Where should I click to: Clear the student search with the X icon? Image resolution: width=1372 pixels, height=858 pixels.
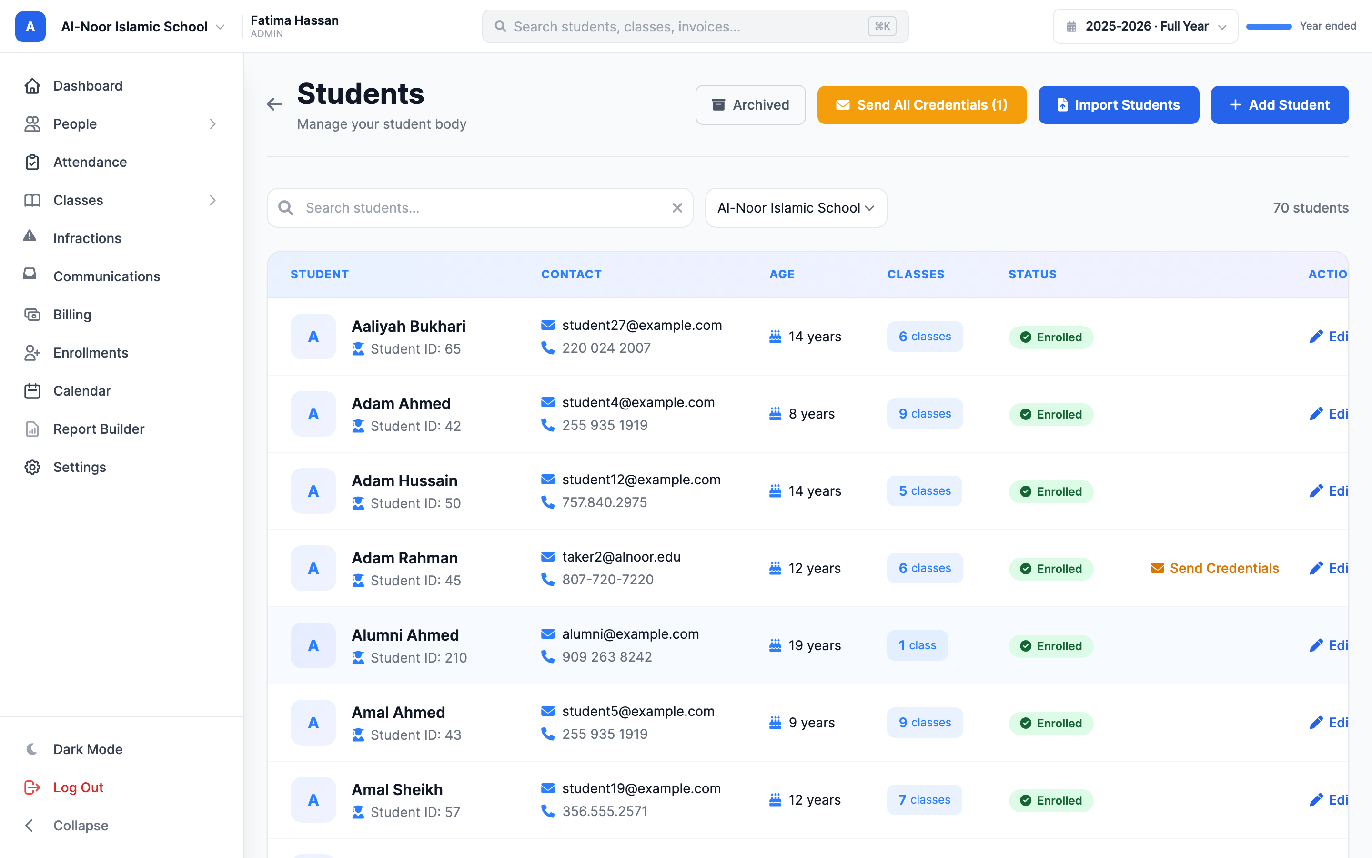(x=677, y=208)
